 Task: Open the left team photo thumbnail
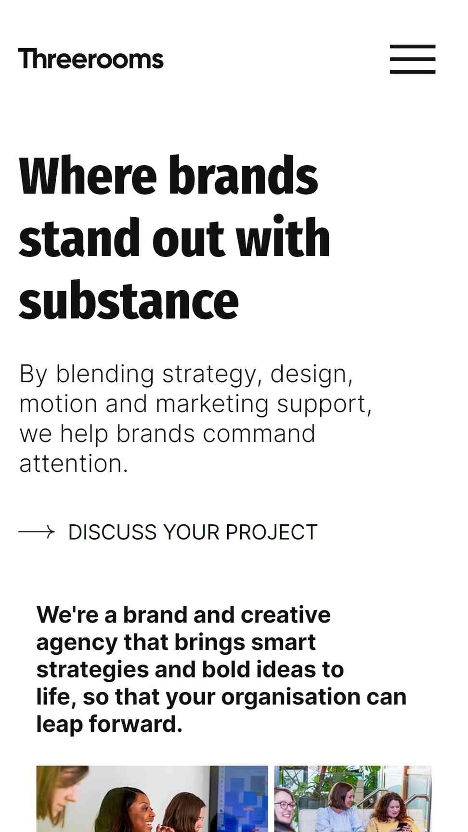[x=152, y=799]
